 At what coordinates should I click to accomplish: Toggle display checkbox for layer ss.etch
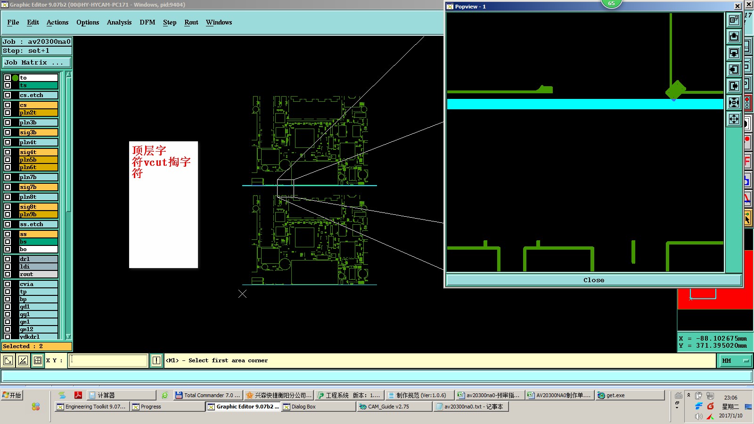(8, 224)
